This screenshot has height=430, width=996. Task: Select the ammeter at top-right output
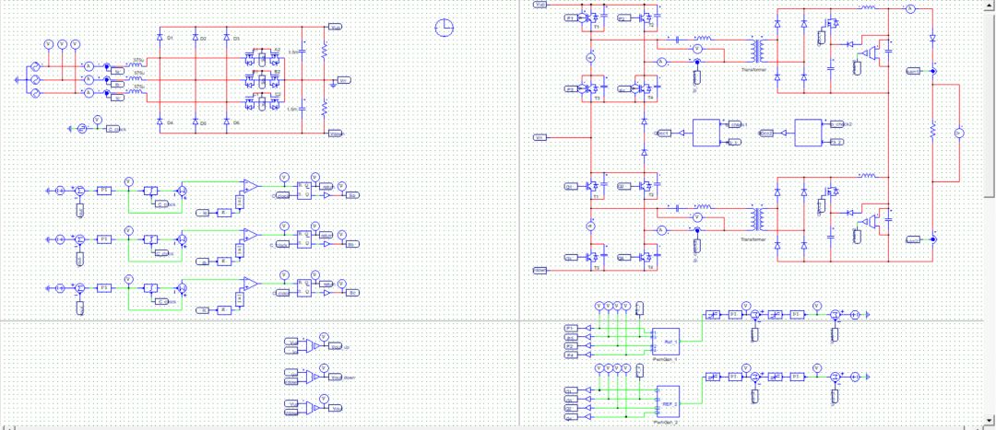point(909,8)
